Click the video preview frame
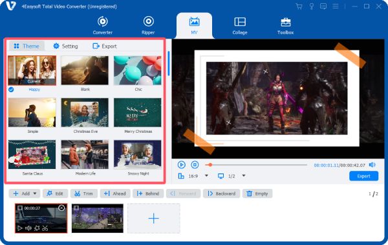The height and width of the screenshot is (245, 388). click(278, 99)
